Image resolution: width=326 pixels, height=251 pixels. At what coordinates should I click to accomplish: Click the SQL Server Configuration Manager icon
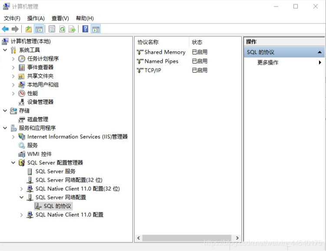pos(22,163)
